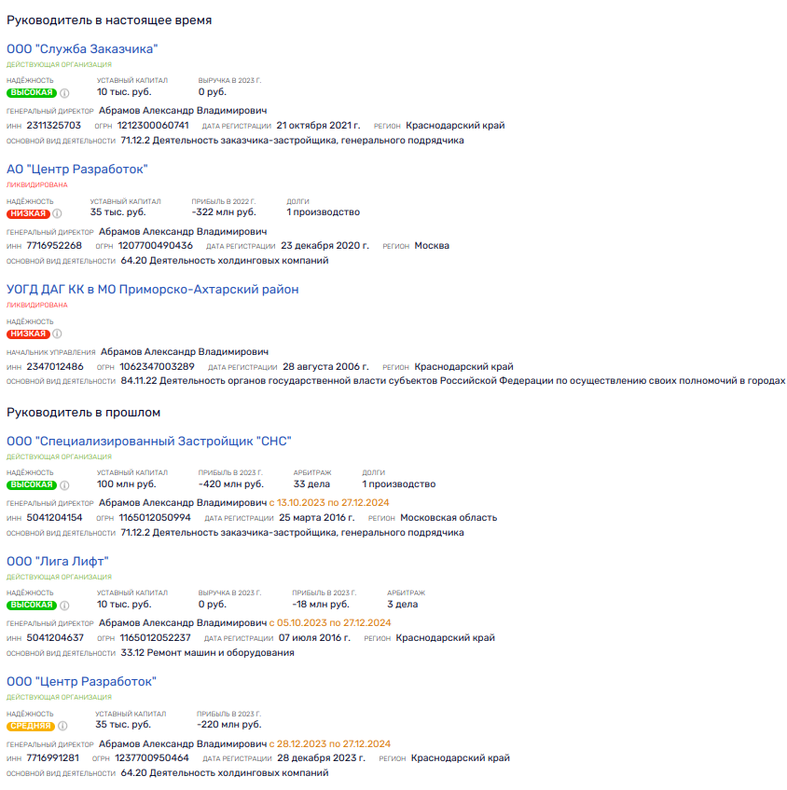Click the 3 дела arbitration value

[x=402, y=604]
